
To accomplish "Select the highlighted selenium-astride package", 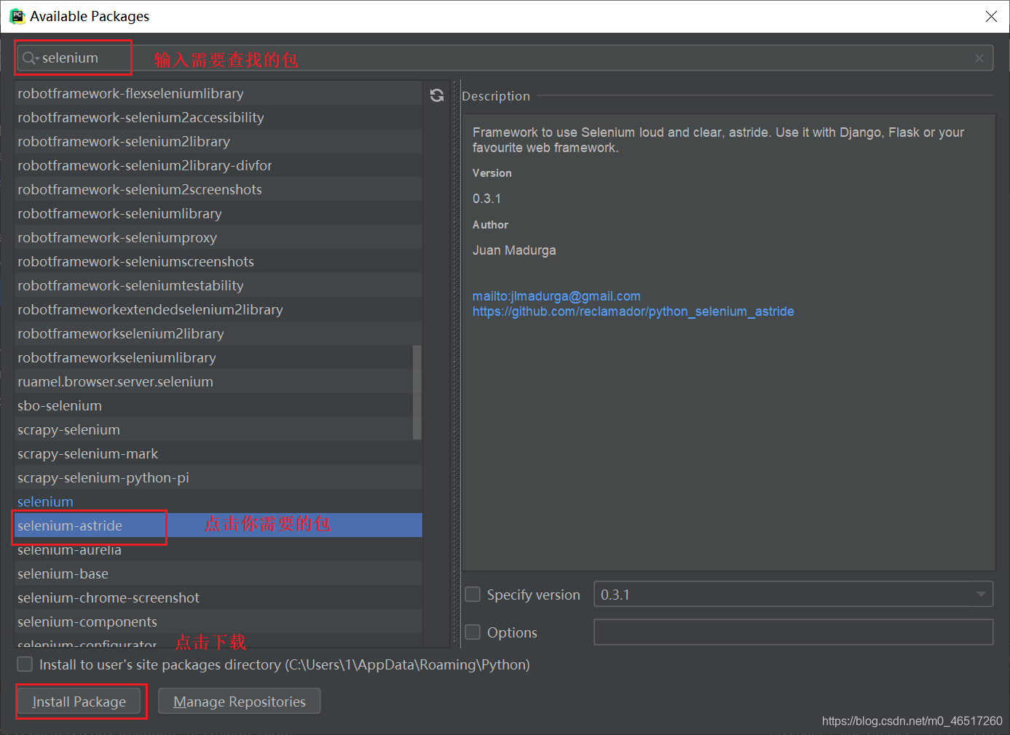I will coord(218,525).
